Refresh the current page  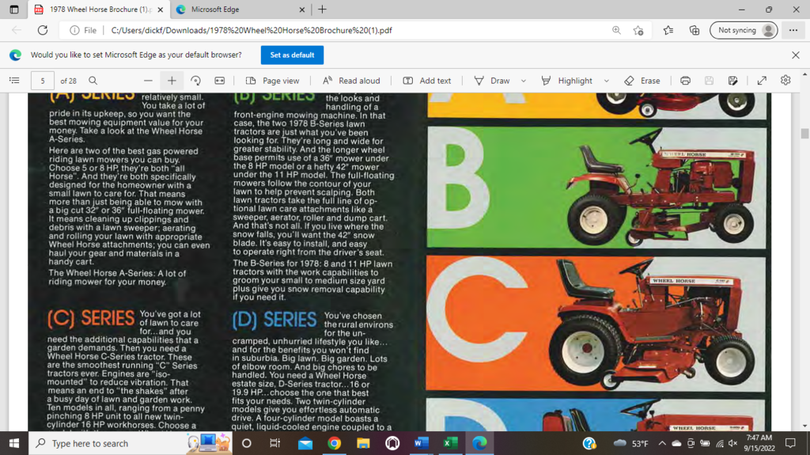point(43,30)
